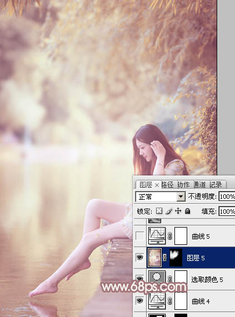Open the 路径 (Paths) tab
This screenshot has height=317, width=235.
[x=167, y=184]
